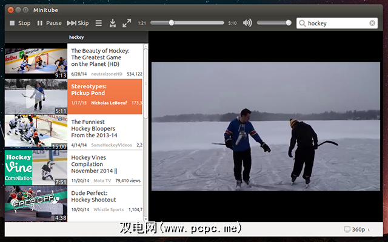Toggle the playlist sidebar icon
The image size is (388, 242).
pyautogui.click(x=98, y=23)
